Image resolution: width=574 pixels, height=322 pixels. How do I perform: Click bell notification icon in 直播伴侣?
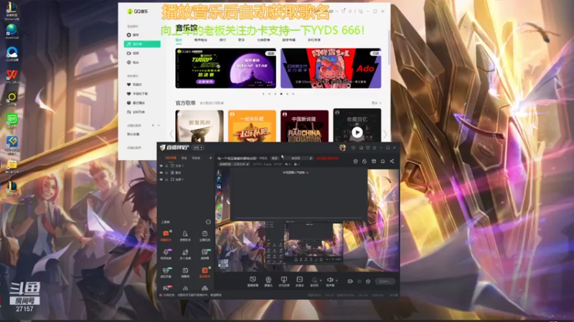pyautogui.click(x=382, y=161)
